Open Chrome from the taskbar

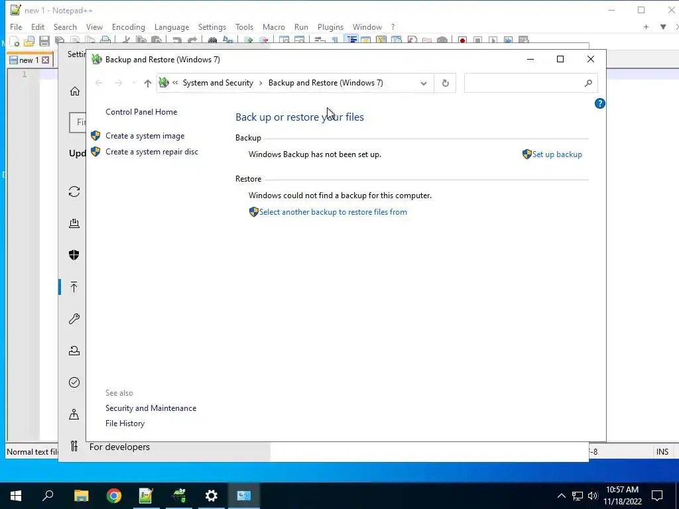(114, 496)
